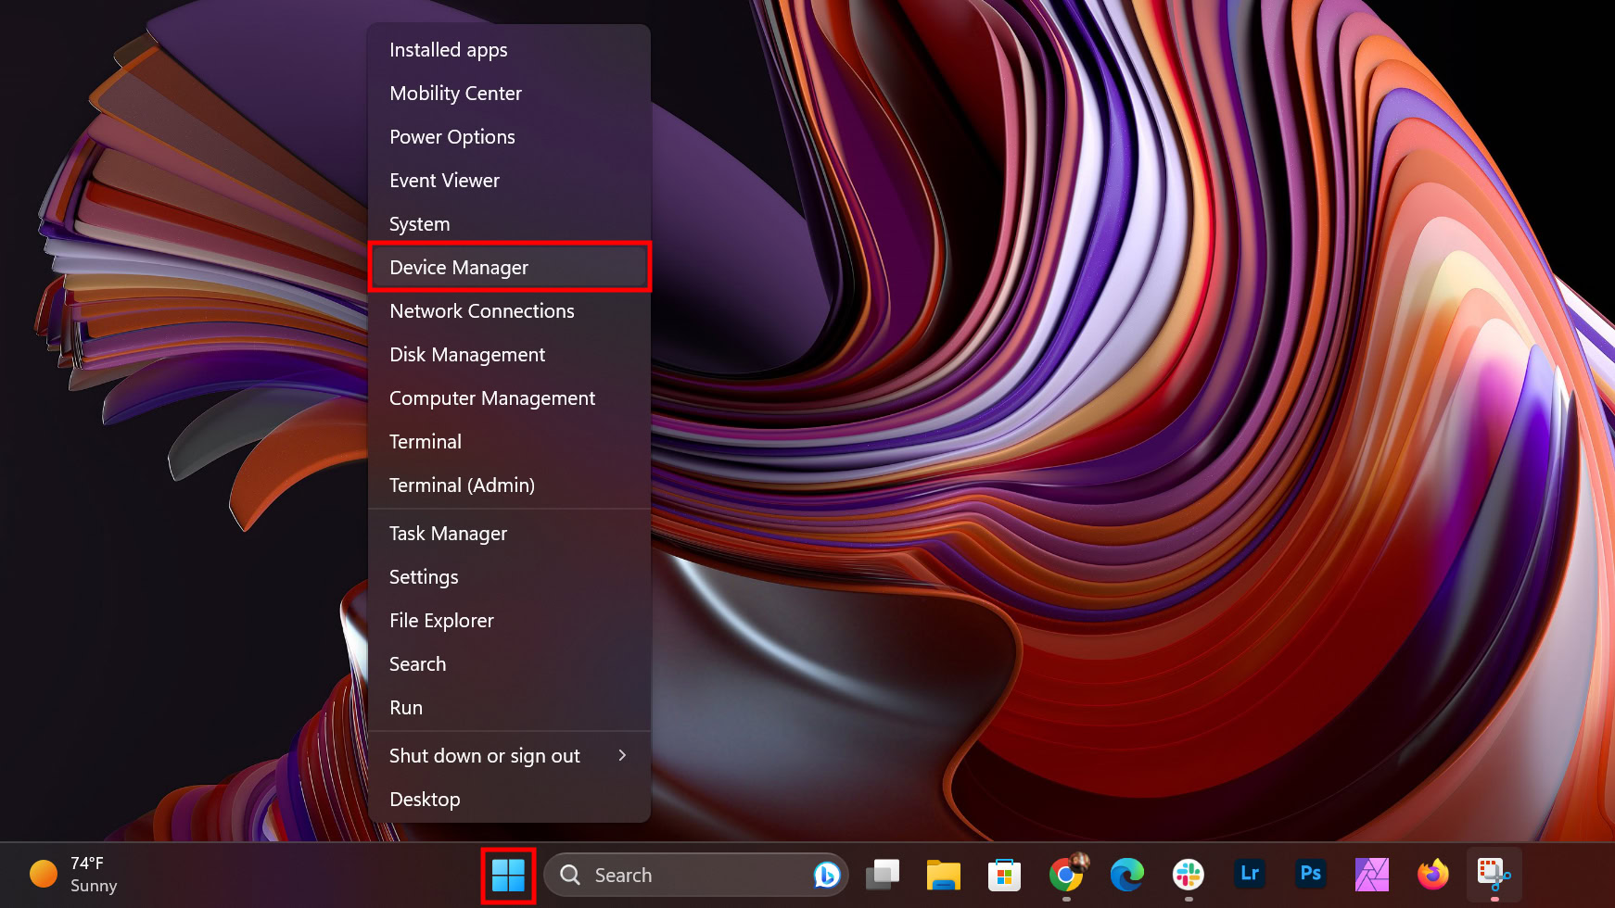1615x908 pixels.
Task: Launch Adobe Lightroom from the taskbar
Action: [x=1250, y=874]
